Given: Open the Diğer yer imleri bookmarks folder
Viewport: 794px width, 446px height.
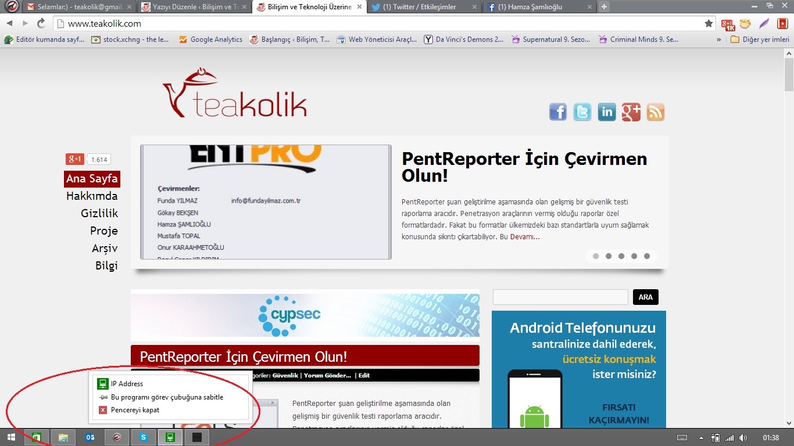Looking at the screenshot, I should 760,39.
